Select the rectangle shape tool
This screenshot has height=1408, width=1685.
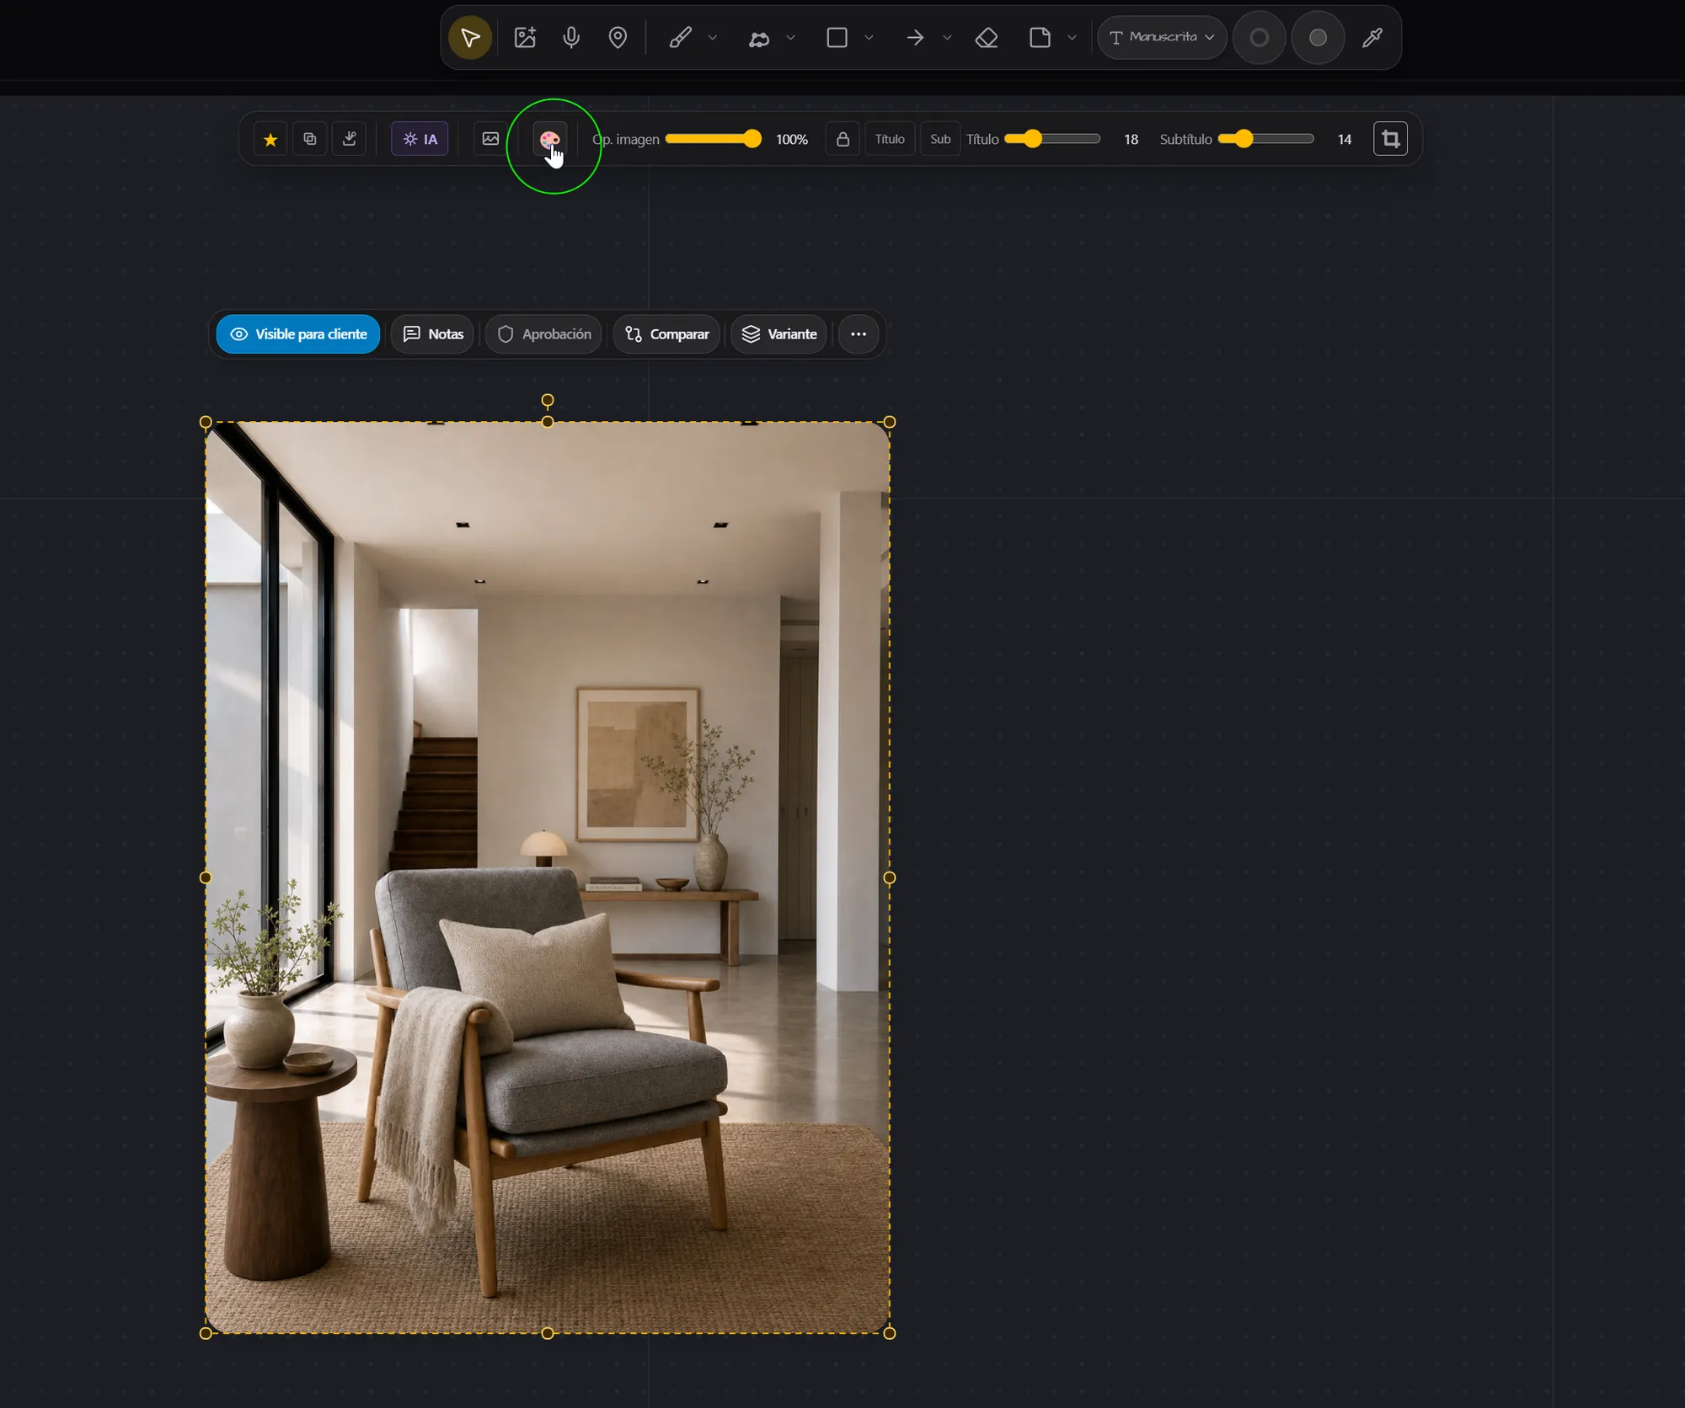click(x=837, y=38)
